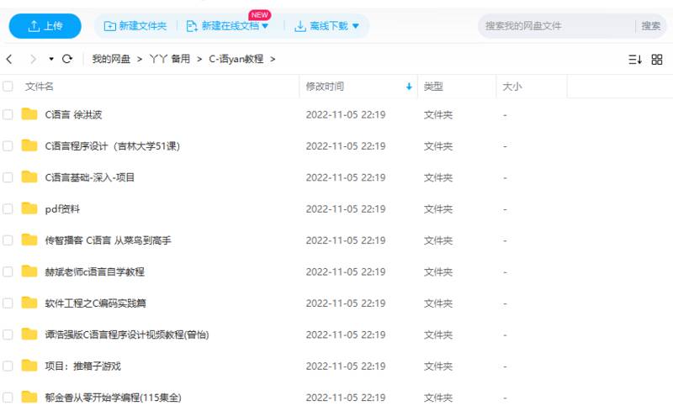The height and width of the screenshot is (411, 673).
Task: Sort by 修改时间 column header
Action: pos(325,87)
